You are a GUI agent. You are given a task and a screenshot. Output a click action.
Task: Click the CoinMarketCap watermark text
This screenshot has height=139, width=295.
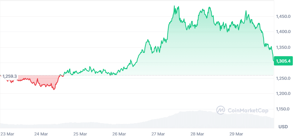248,110
